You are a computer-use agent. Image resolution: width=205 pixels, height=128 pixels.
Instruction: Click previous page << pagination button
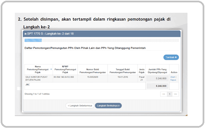pyautogui.click(x=164, y=94)
